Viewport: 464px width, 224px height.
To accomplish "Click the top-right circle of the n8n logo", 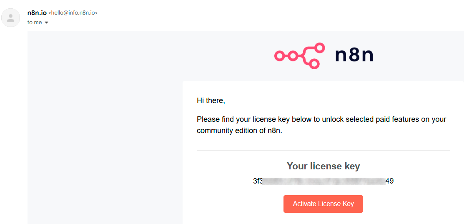I will (319, 48).
